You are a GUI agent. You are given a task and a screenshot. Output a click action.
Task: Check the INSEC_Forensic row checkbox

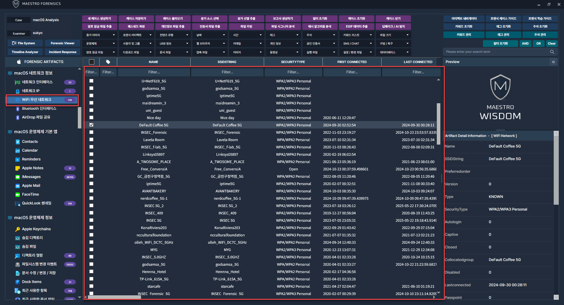pos(91,132)
